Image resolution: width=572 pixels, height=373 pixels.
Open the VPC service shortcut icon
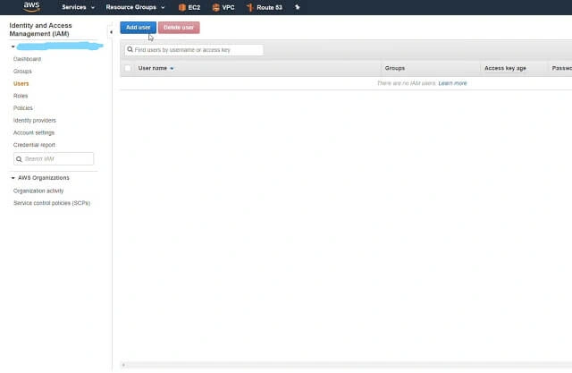pos(215,7)
